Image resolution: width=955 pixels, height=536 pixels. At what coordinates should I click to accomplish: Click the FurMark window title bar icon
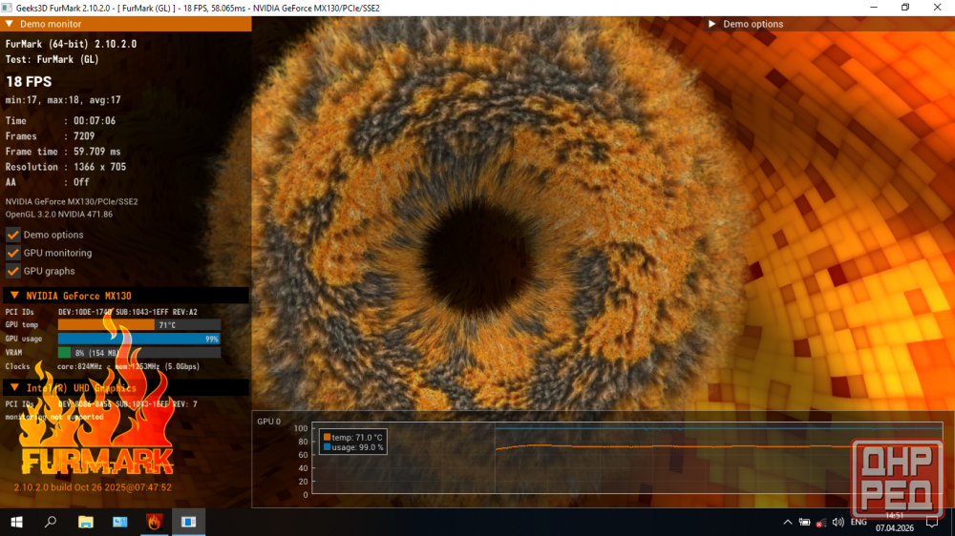(8, 8)
